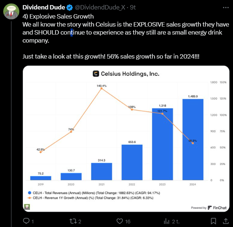Open the Dividend Dude profile avatar

[12, 12]
